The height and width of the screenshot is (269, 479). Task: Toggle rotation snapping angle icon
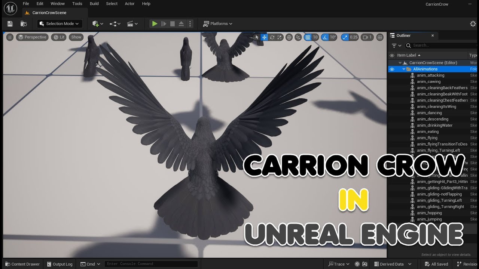point(325,37)
